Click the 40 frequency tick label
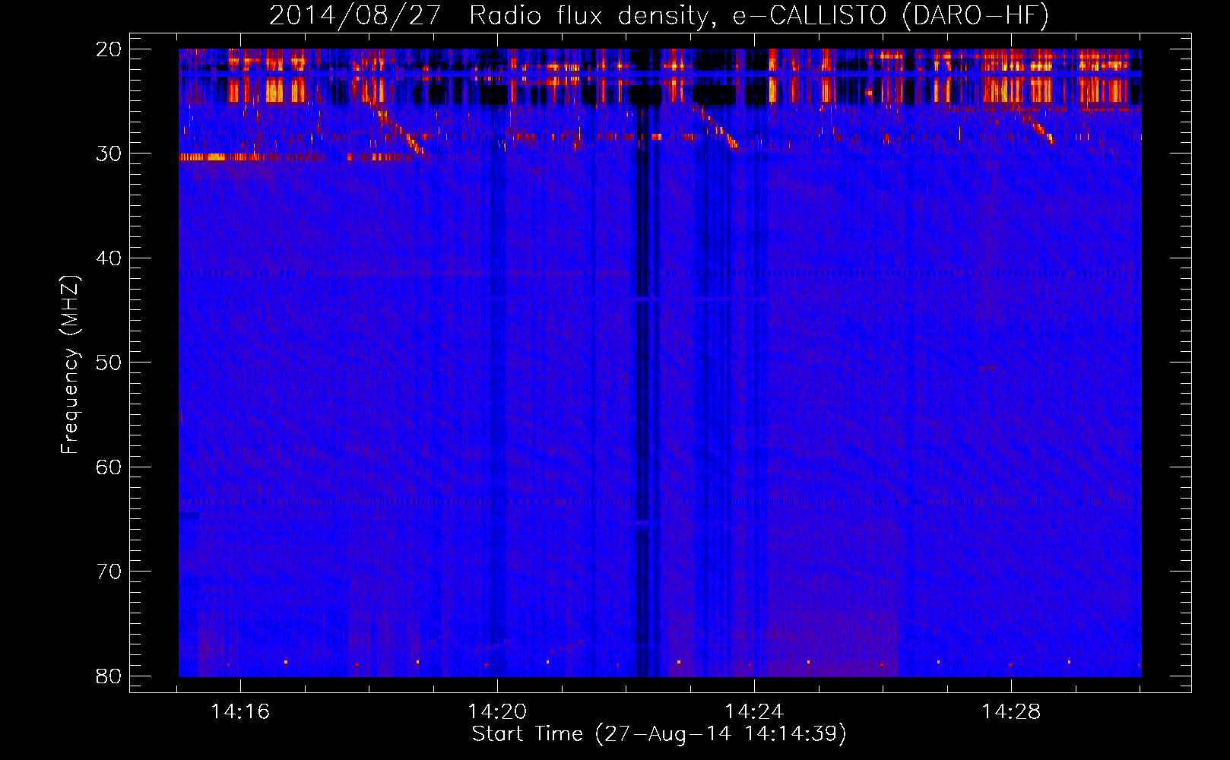This screenshot has height=760, width=1230. pyautogui.click(x=109, y=258)
